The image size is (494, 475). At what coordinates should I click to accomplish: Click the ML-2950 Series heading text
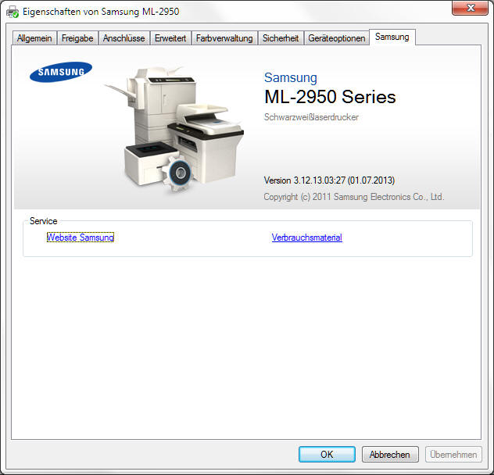tap(330, 98)
